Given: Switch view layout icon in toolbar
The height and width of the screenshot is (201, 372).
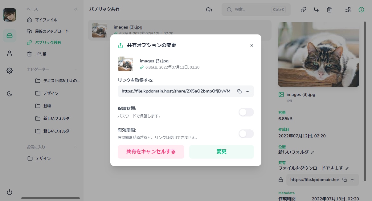Looking at the screenshot, I should [348, 10].
